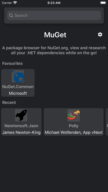Tap the magnifying glass search icon
This screenshot has width=108, height=192.
[11, 15]
